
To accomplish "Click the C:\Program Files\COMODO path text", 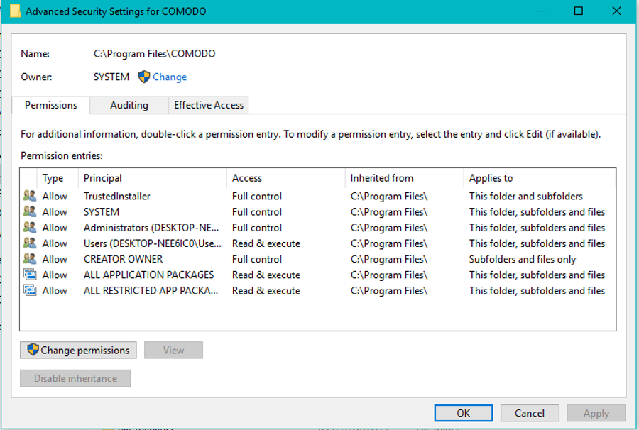I will coord(155,54).
